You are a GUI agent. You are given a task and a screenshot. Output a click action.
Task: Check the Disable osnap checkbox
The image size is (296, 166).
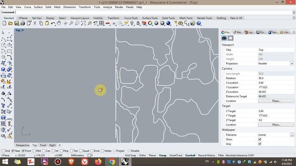tap(129, 151)
